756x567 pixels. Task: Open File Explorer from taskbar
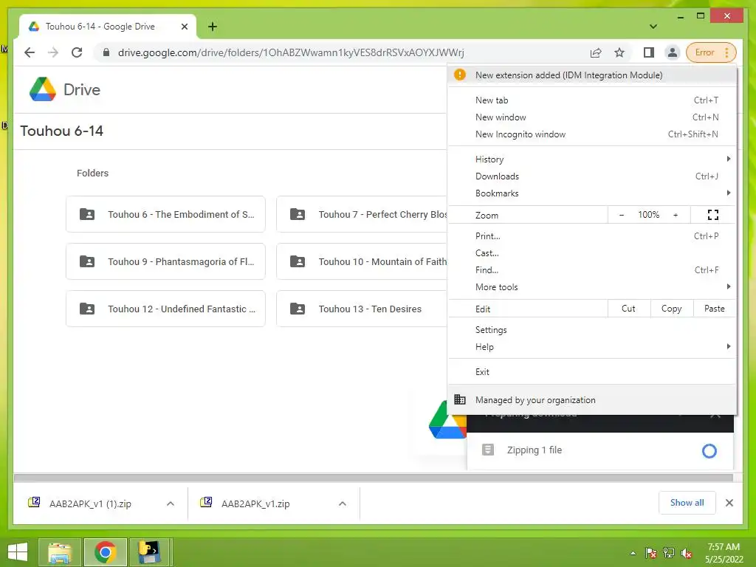60,552
